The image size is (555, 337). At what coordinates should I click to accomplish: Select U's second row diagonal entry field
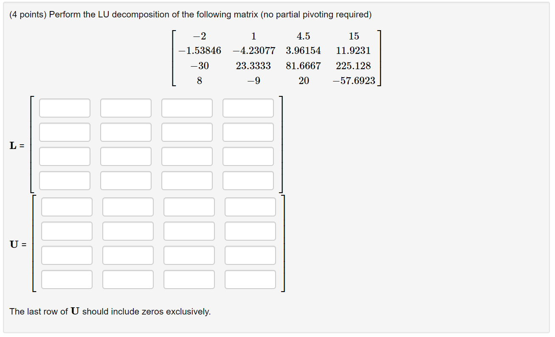(128, 231)
